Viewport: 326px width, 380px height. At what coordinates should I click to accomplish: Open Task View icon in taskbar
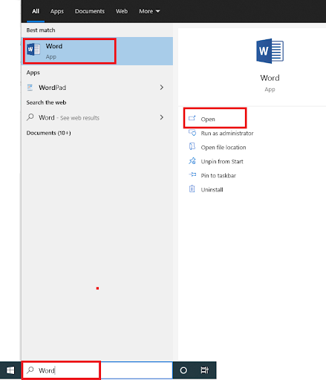coord(204,370)
